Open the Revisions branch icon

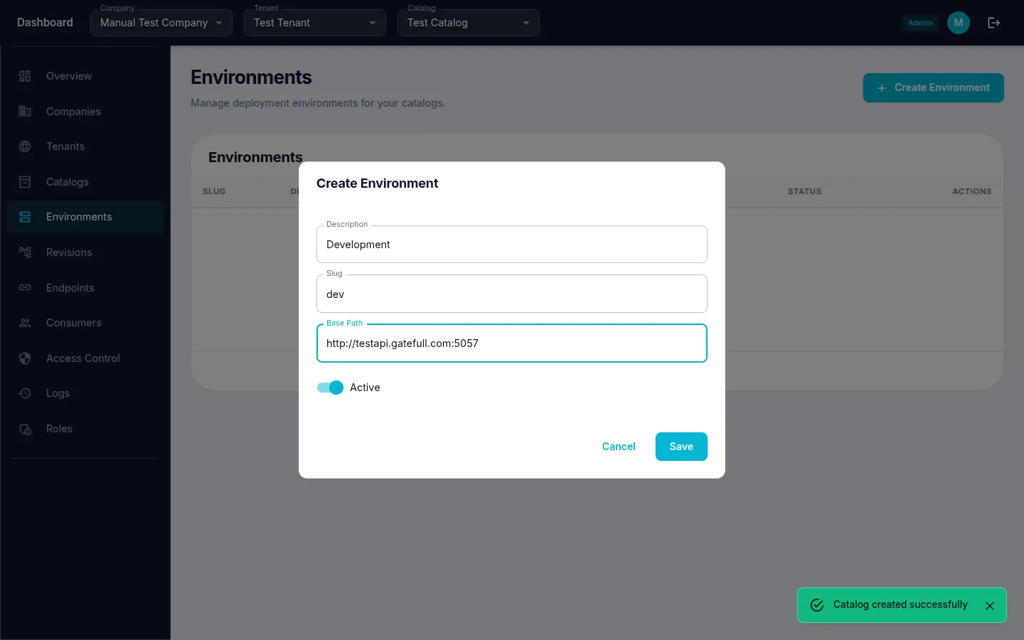(25, 252)
